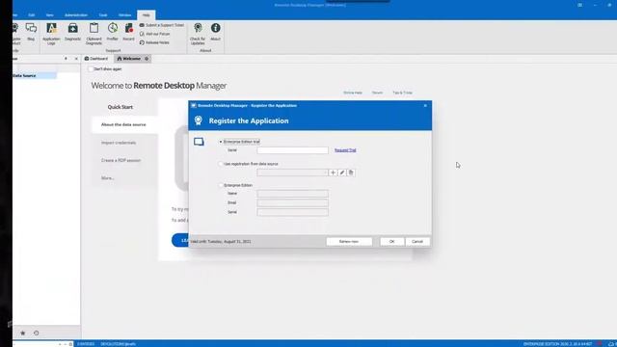Open Application Logs from the ribbon
Screen dimensions: 617x347
tap(51, 34)
